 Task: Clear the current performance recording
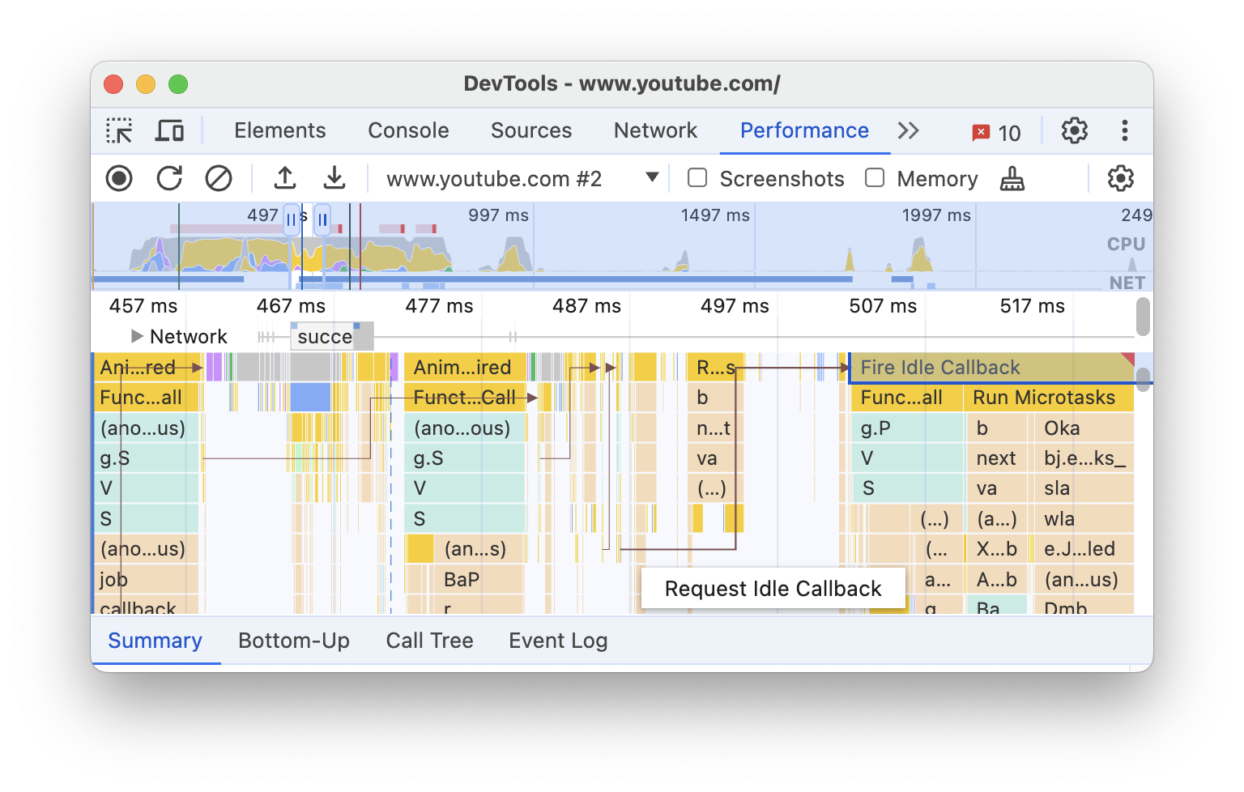219,178
